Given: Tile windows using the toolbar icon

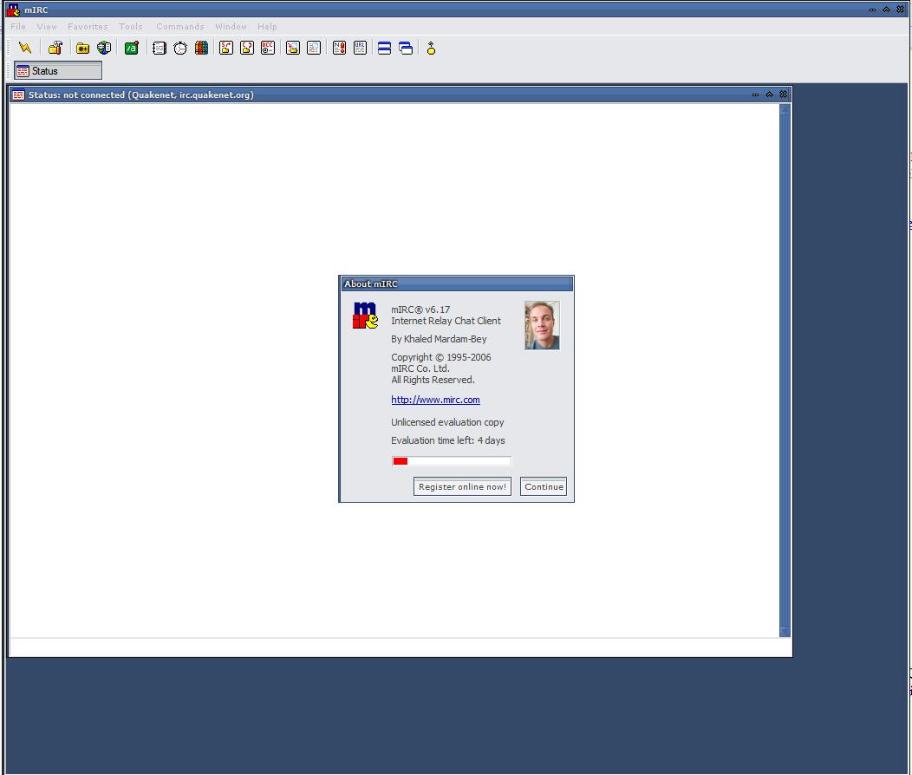Looking at the screenshot, I should click(x=384, y=49).
